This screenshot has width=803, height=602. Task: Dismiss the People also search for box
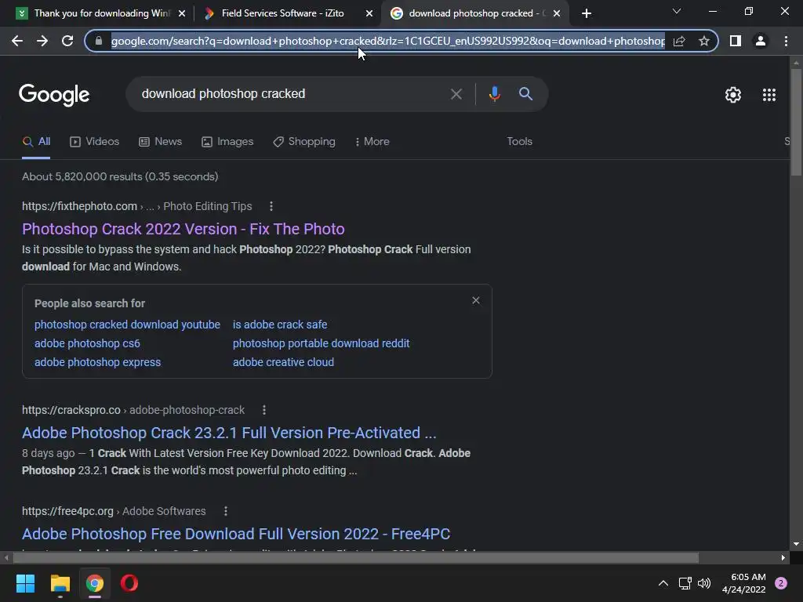tap(476, 300)
